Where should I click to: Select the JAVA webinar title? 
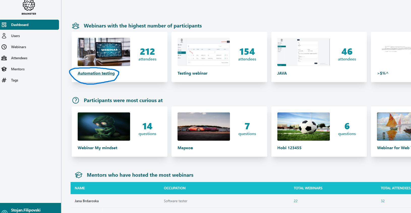[282, 73]
